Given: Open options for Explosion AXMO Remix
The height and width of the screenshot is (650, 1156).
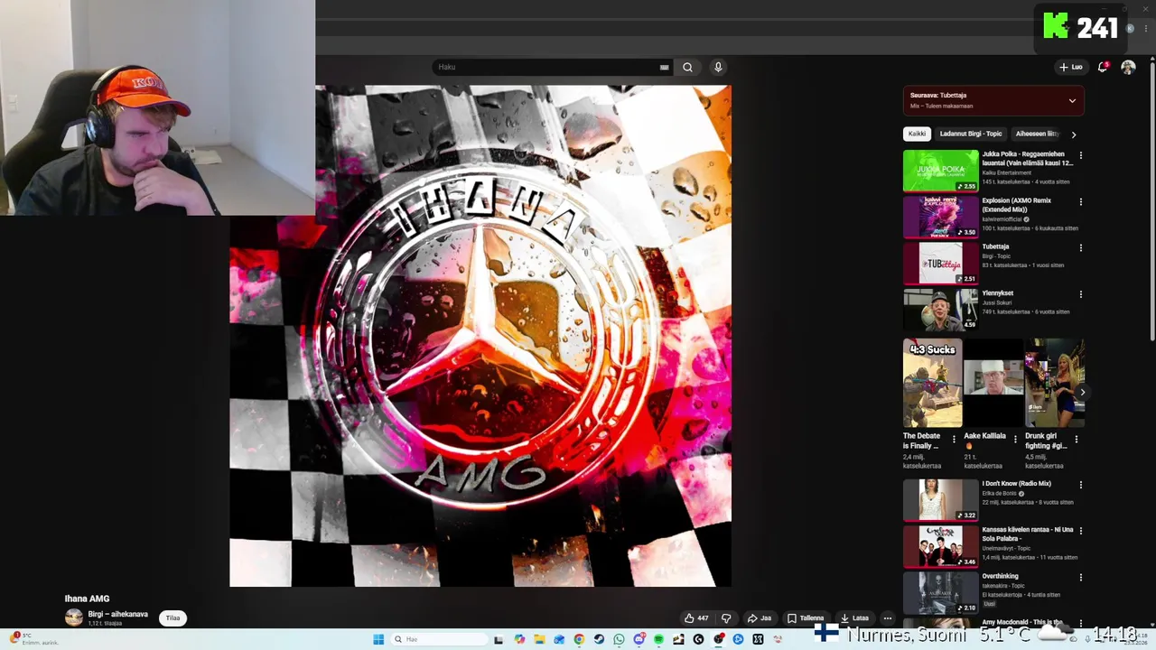Looking at the screenshot, I should [1080, 201].
